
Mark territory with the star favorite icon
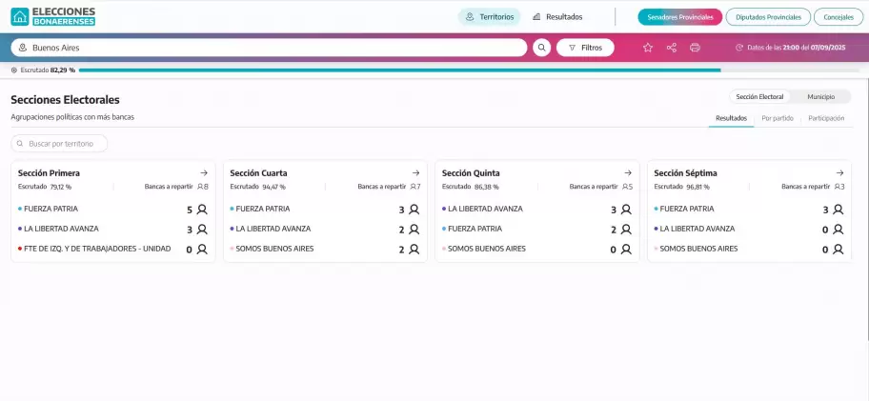pos(648,48)
